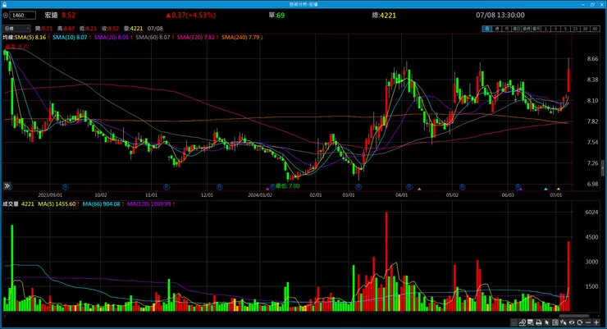This screenshot has width=607, height=329.
Task: Select the 日 daily period tab
Action: click(x=487, y=29)
